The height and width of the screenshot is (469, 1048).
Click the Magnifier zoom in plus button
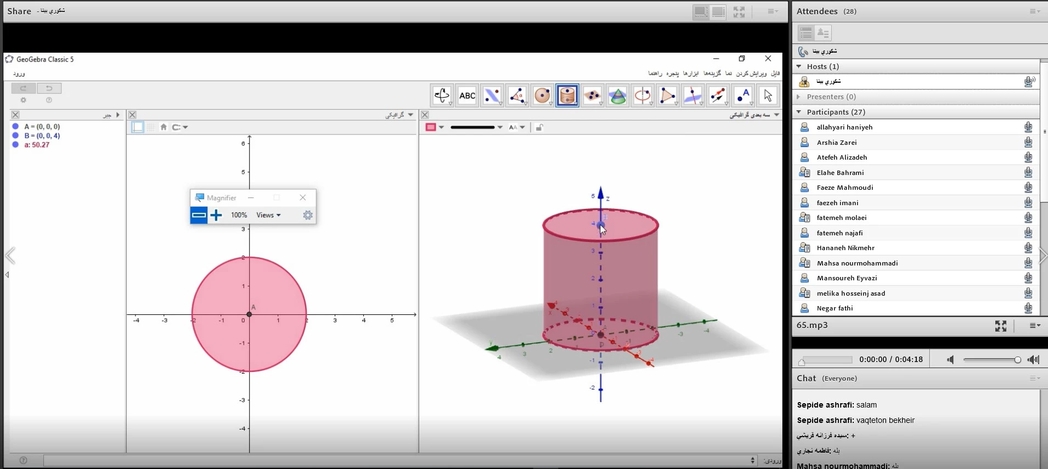click(x=216, y=215)
